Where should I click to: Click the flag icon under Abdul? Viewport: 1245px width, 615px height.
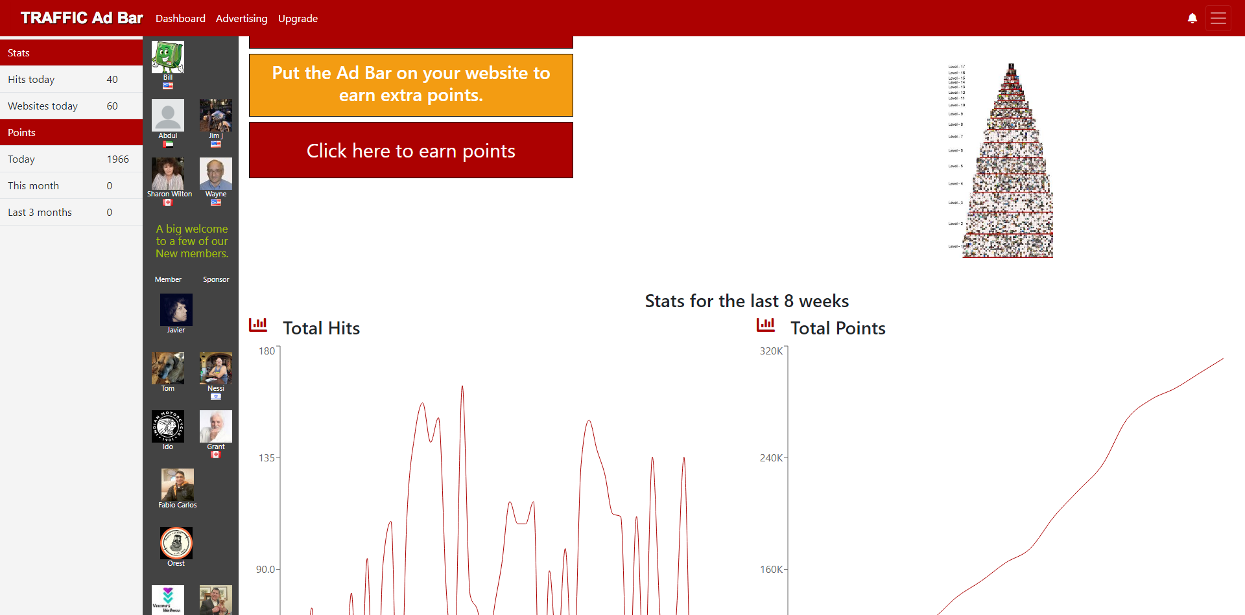point(168,144)
